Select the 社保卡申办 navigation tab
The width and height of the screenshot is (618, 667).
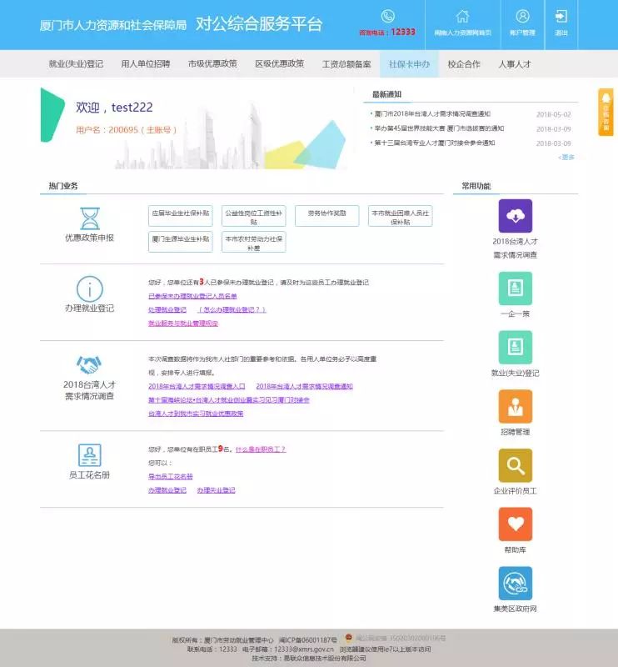(409, 64)
